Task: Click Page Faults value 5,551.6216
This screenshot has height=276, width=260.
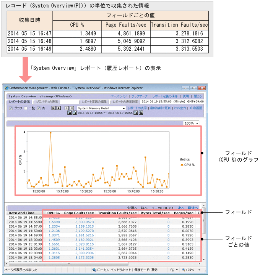Action: point(84,235)
